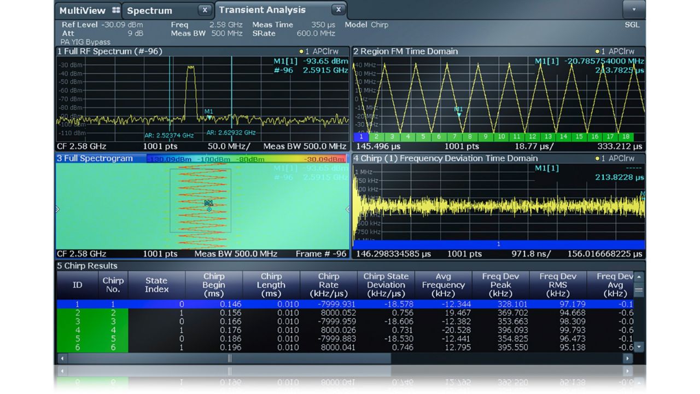Click the yellow trace dot in Chirp Frequency Deviation
The width and height of the screenshot is (700, 394).
point(597,159)
